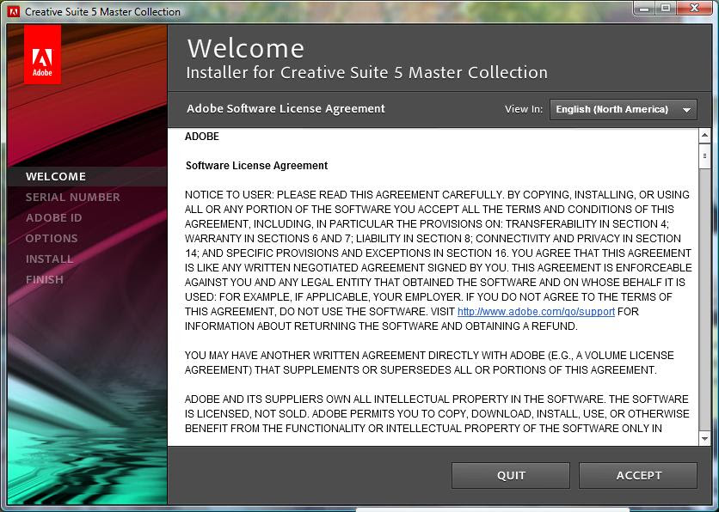Image resolution: width=719 pixels, height=512 pixels.
Task: Click 'YOU MAY HAVE ANOTHER WRITTEN AGREEMENT' paragraph
Action: 429,363
